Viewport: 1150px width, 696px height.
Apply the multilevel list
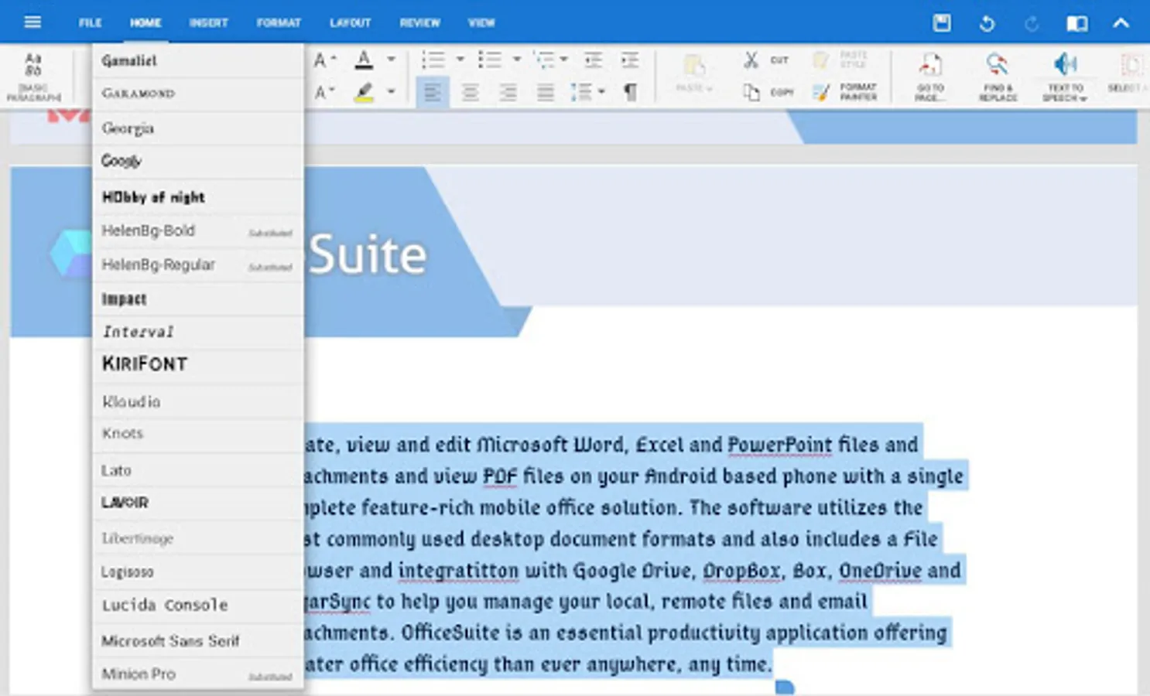point(545,60)
